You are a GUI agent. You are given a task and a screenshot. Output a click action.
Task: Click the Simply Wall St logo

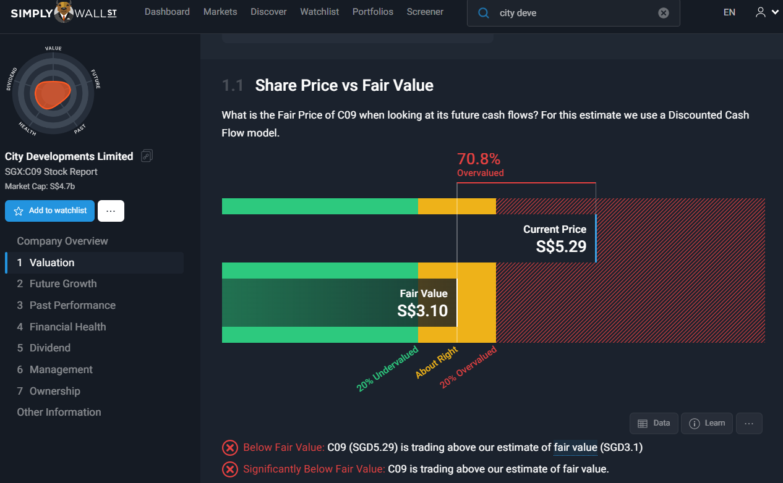pyautogui.click(x=64, y=12)
